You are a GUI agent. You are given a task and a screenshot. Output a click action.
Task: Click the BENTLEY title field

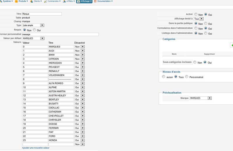click(x=61, y=99)
